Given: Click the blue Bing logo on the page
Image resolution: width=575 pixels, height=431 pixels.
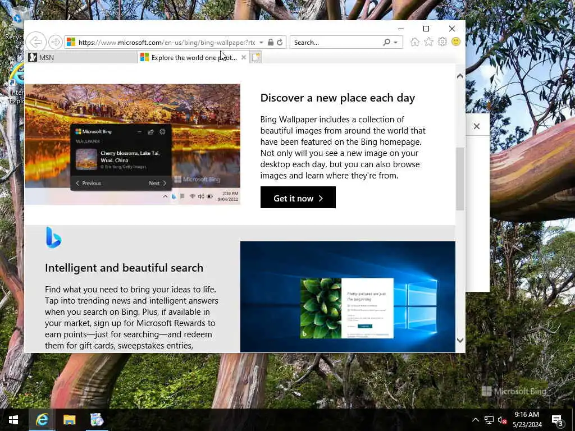Looking at the screenshot, I should [53, 237].
